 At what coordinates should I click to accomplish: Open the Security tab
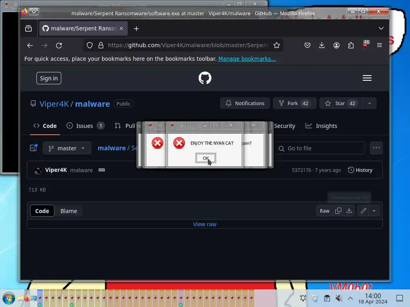[x=285, y=126]
